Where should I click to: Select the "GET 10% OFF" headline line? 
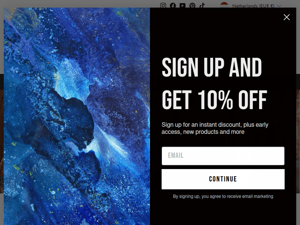(214, 100)
